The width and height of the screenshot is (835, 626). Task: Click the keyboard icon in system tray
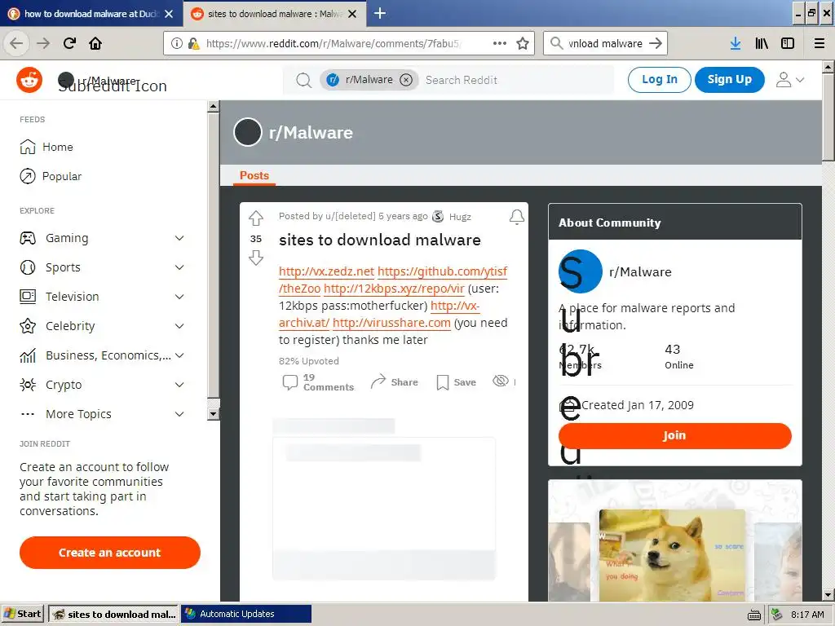click(x=754, y=615)
